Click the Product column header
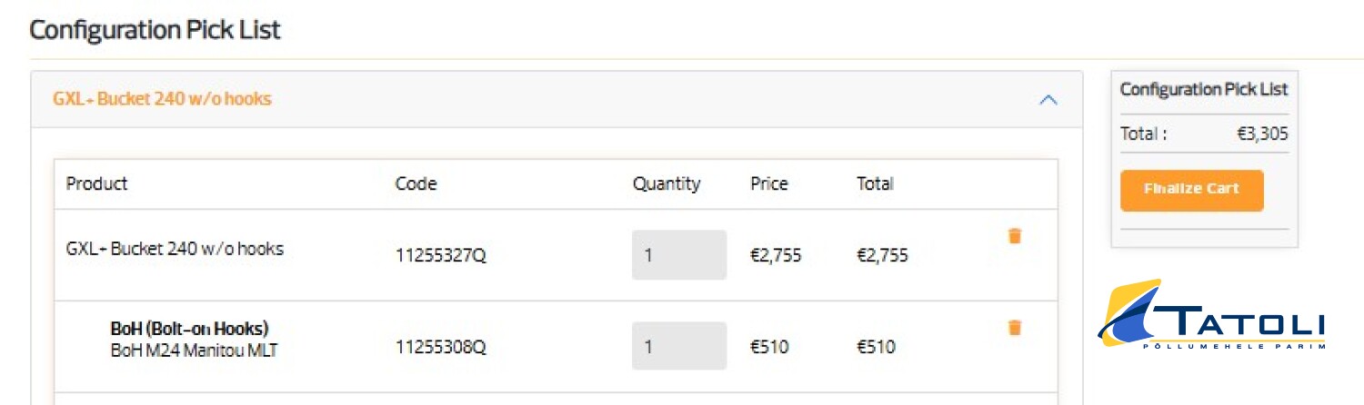Image resolution: width=1364 pixels, height=405 pixels. (96, 183)
